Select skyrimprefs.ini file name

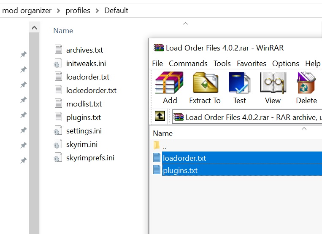[90, 158]
